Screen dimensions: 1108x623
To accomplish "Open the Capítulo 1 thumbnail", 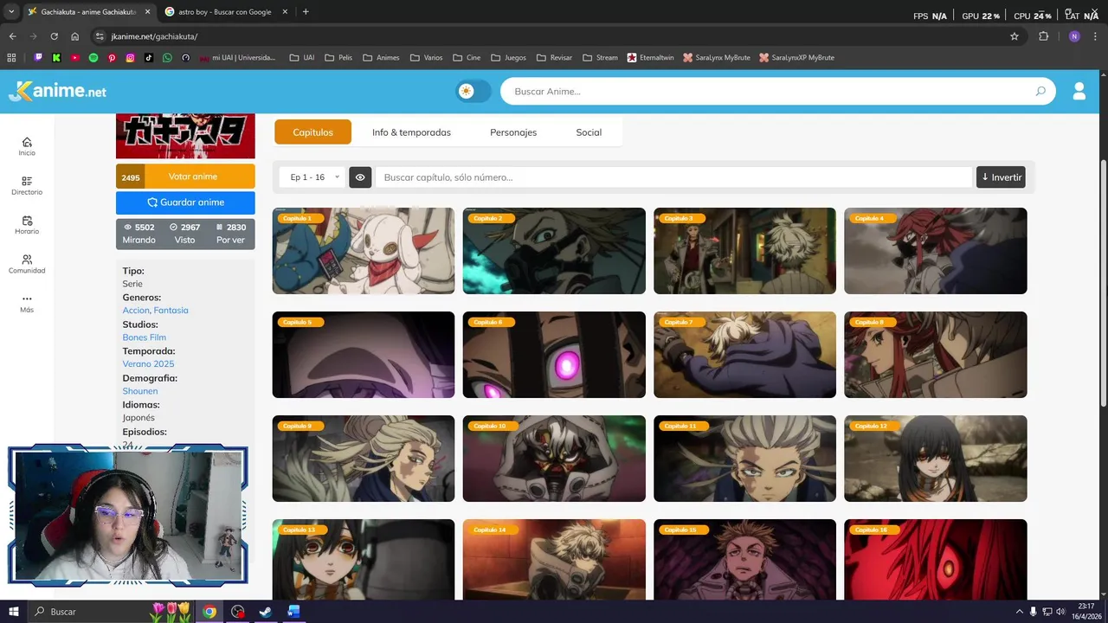I will click(364, 251).
